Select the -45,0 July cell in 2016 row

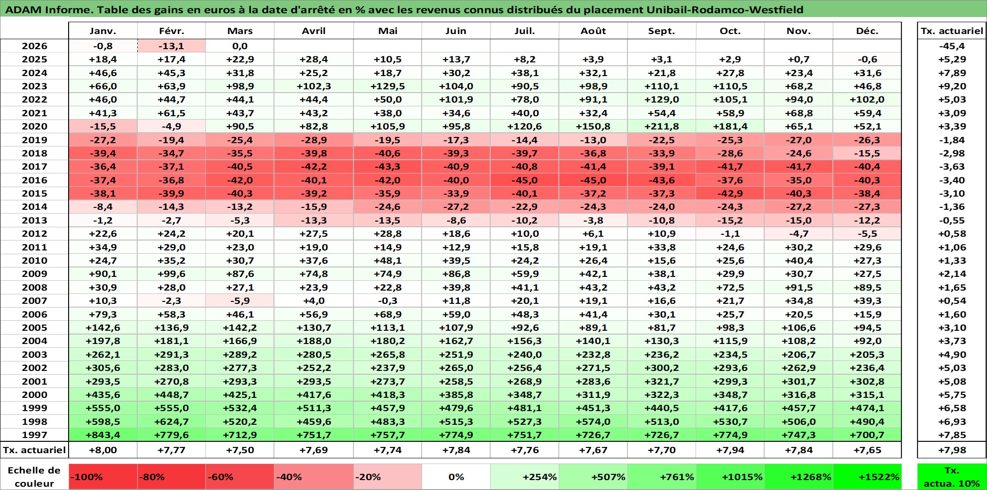(525, 180)
